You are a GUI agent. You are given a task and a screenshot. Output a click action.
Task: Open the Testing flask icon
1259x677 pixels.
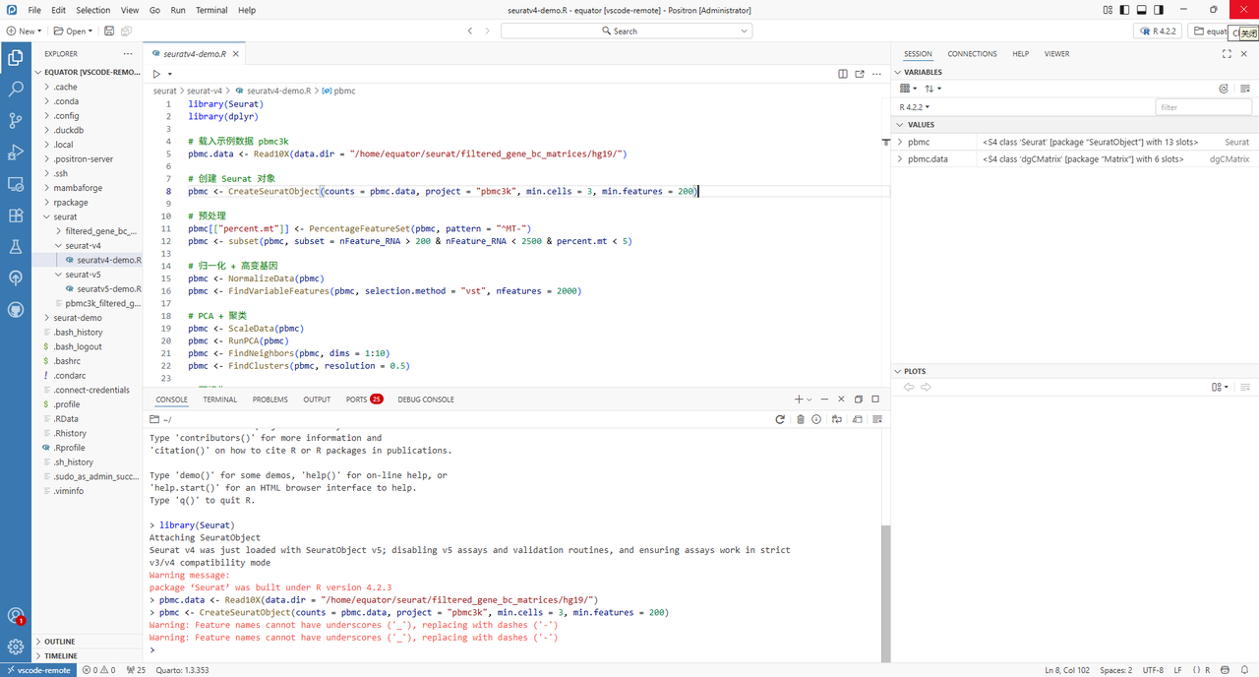click(x=16, y=247)
